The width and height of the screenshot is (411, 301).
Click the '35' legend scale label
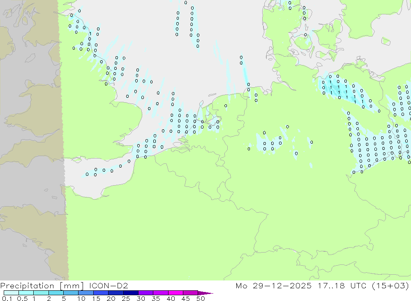point(156,299)
